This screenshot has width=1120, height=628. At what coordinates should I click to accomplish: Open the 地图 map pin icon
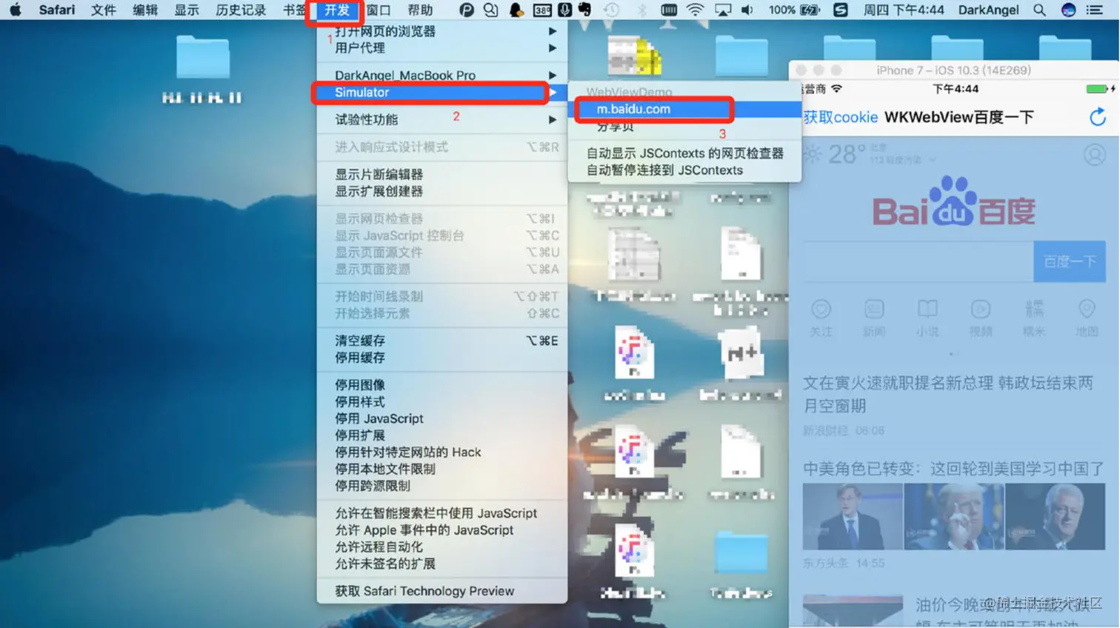pos(1086,310)
